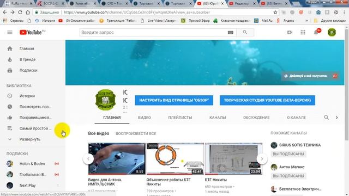Click ТВОРЧЕСКАЯ СТУДИЯ YOUTUBE (БЕТА-ВЕРСИЯ) button
This screenshot has height=196, width=349.
coord(267,100)
